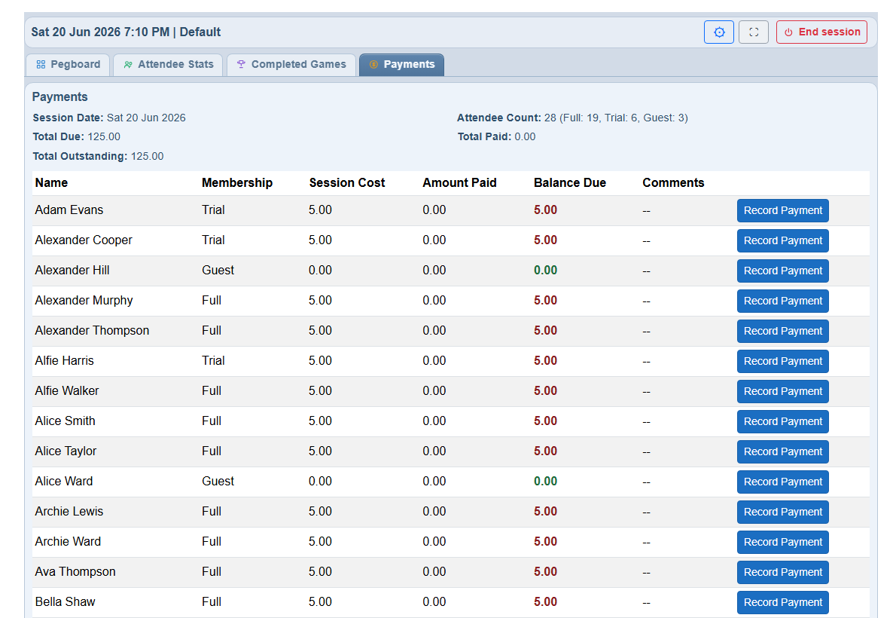Record payment for Alice Taylor
Image resolution: width=896 pixels, height=618 pixels.
click(x=783, y=451)
